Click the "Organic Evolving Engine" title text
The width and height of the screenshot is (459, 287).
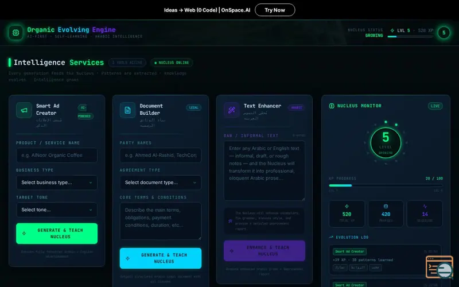pyautogui.click(x=71, y=30)
